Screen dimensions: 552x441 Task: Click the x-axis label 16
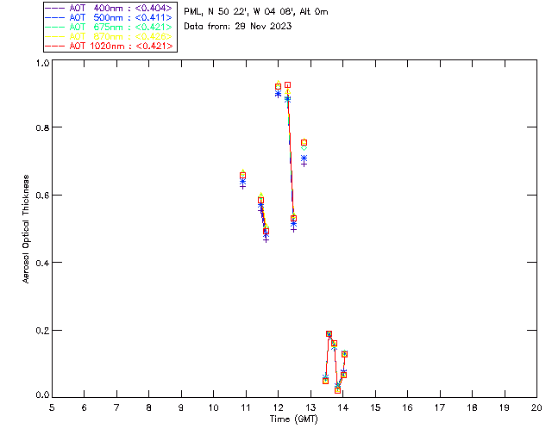(407, 407)
